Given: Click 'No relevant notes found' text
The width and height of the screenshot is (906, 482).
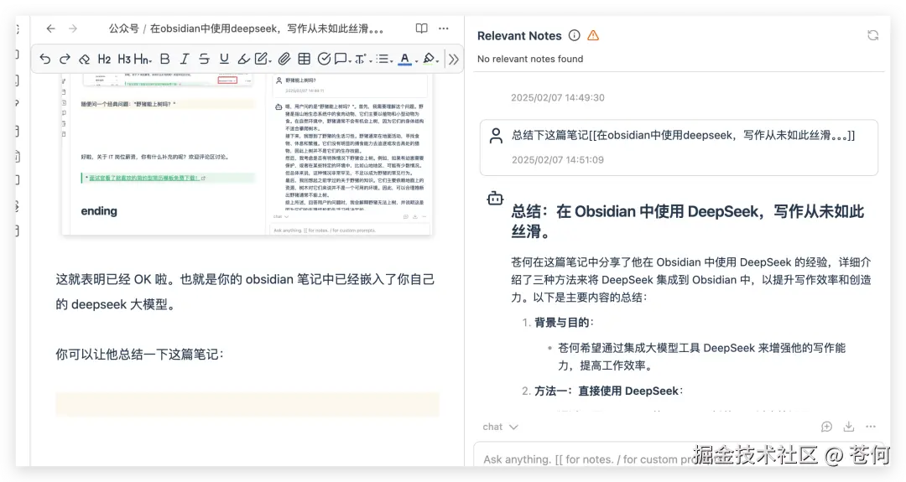Looking at the screenshot, I should click(530, 59).
